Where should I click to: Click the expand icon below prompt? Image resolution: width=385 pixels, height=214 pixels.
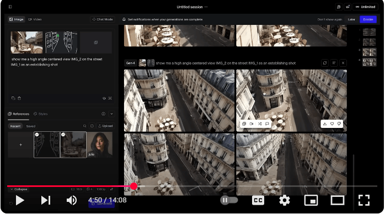(x=110, y=98)
